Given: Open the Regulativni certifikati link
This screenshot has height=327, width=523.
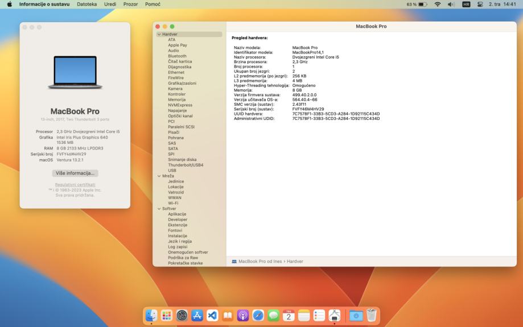Looking at the screenshot, I should pos(75,185).
